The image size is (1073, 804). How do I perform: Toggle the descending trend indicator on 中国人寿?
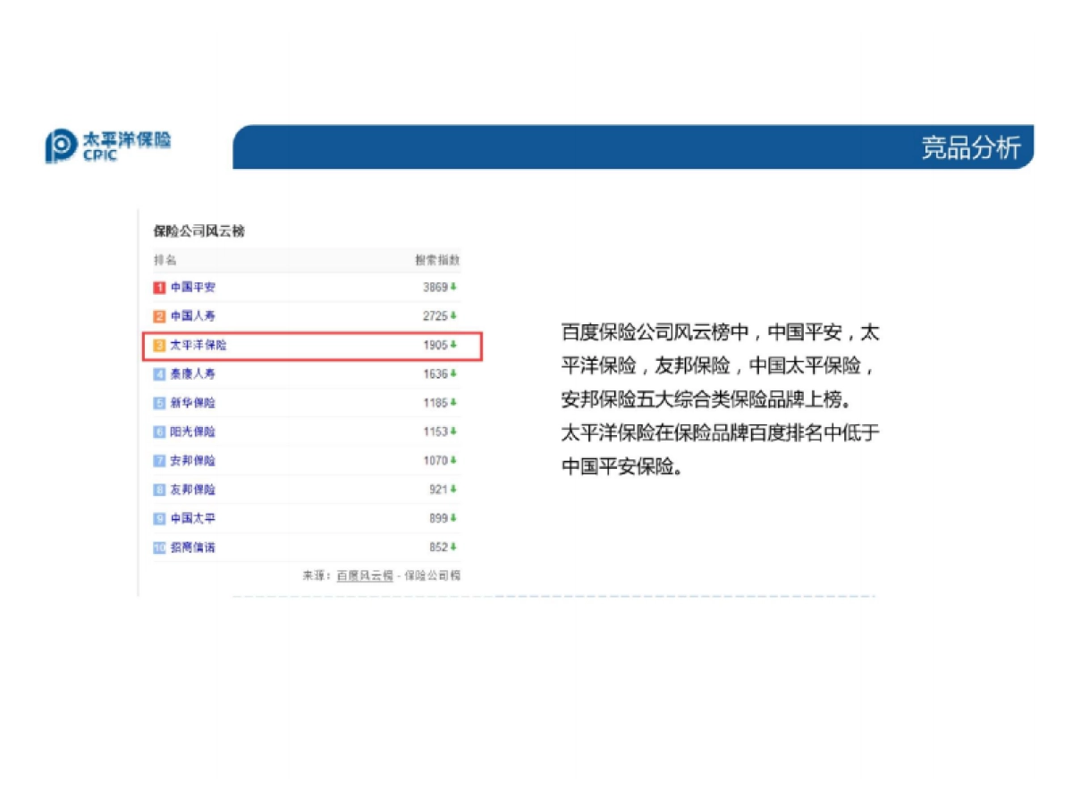click(454, 315)
